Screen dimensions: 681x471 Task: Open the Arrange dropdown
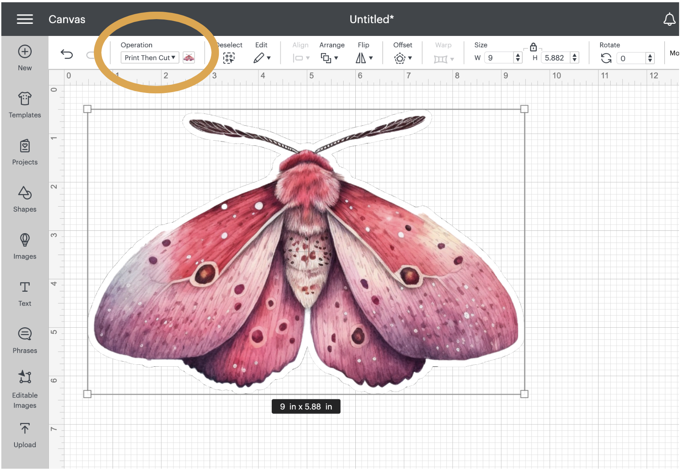[330, 57]
